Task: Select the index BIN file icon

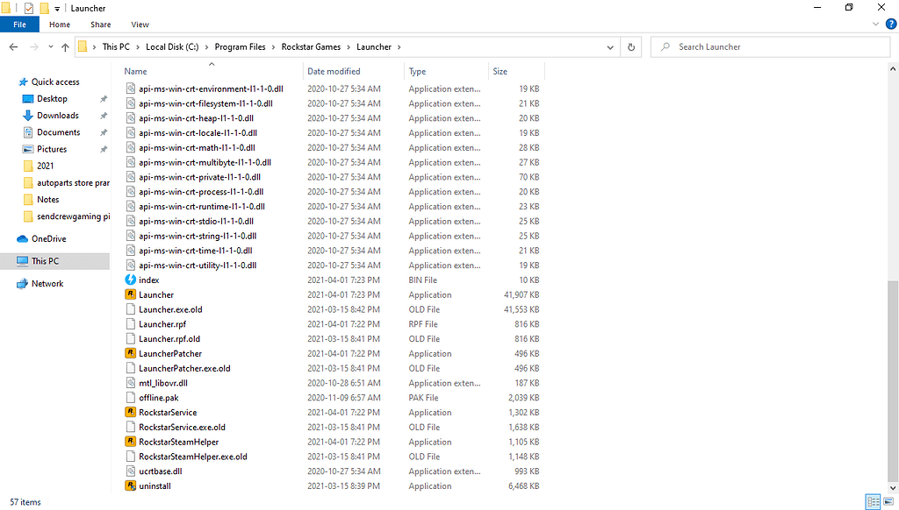Action: click(130, 280)
